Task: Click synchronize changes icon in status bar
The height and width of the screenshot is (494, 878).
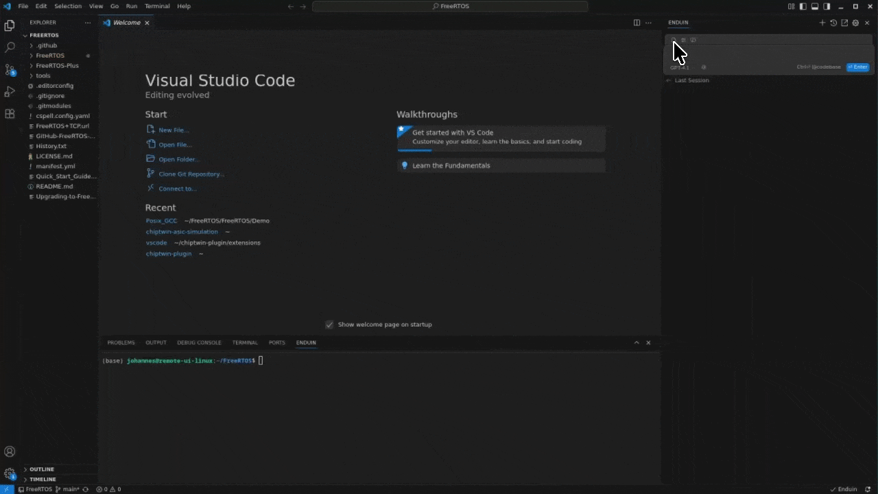Action: (x=86, y=489)
